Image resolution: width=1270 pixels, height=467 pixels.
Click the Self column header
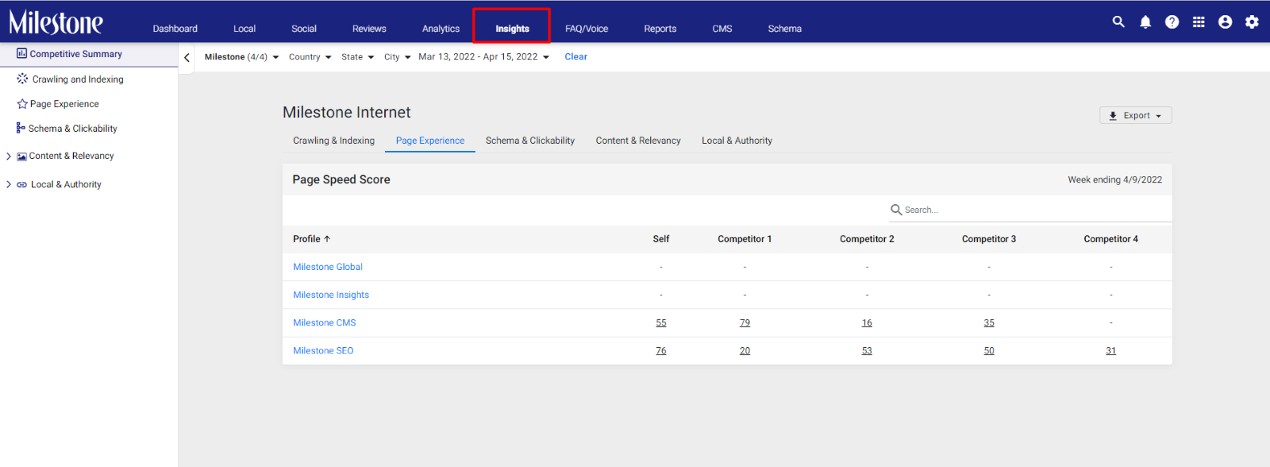click(661, 239)
